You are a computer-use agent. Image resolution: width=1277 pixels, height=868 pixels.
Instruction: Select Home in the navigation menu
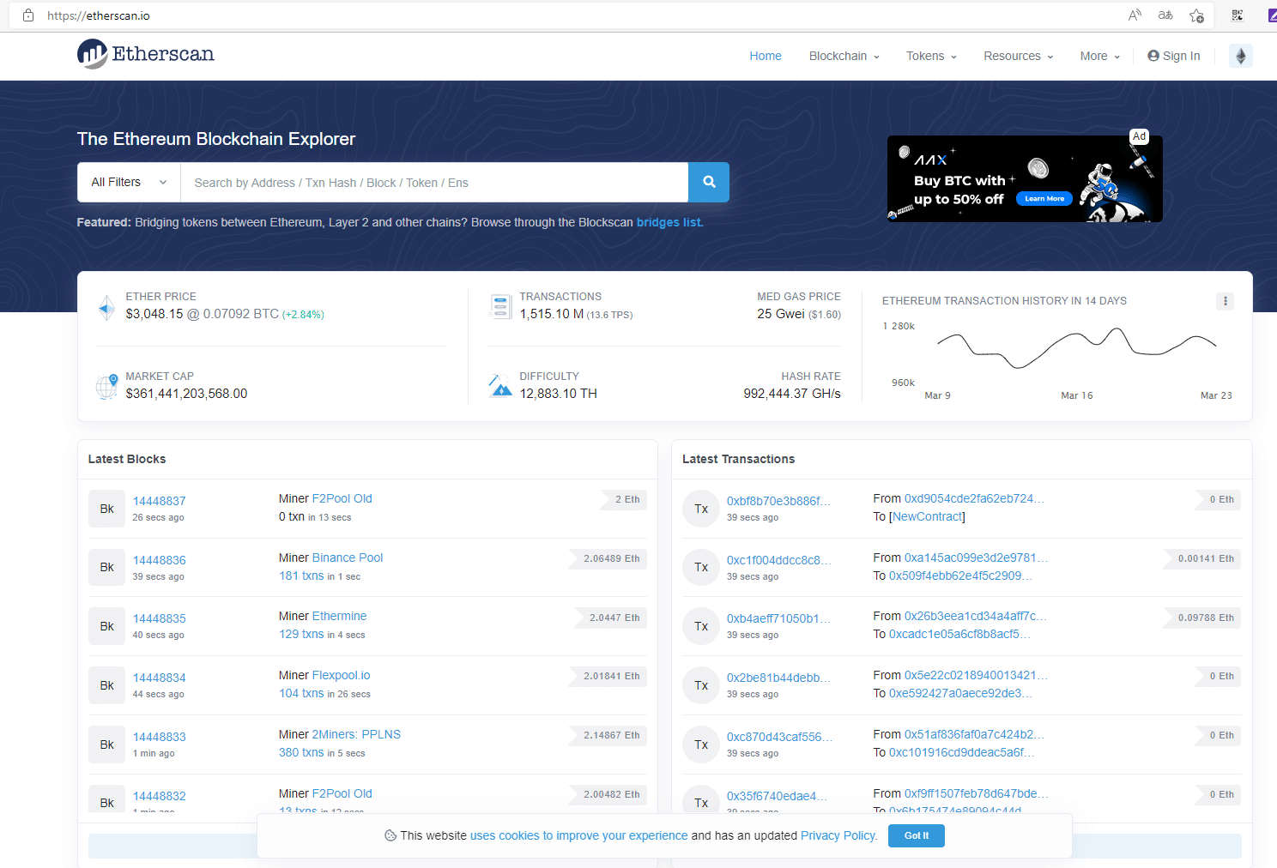765,56
